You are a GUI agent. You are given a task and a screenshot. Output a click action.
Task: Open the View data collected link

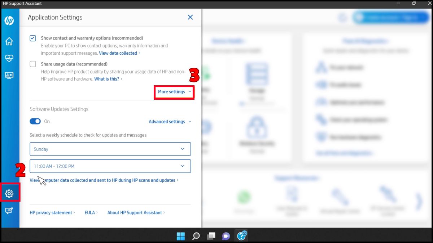coord(119,53)
